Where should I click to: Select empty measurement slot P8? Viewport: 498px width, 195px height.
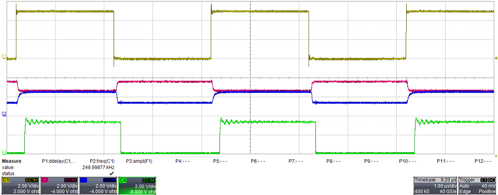point(334,161)
